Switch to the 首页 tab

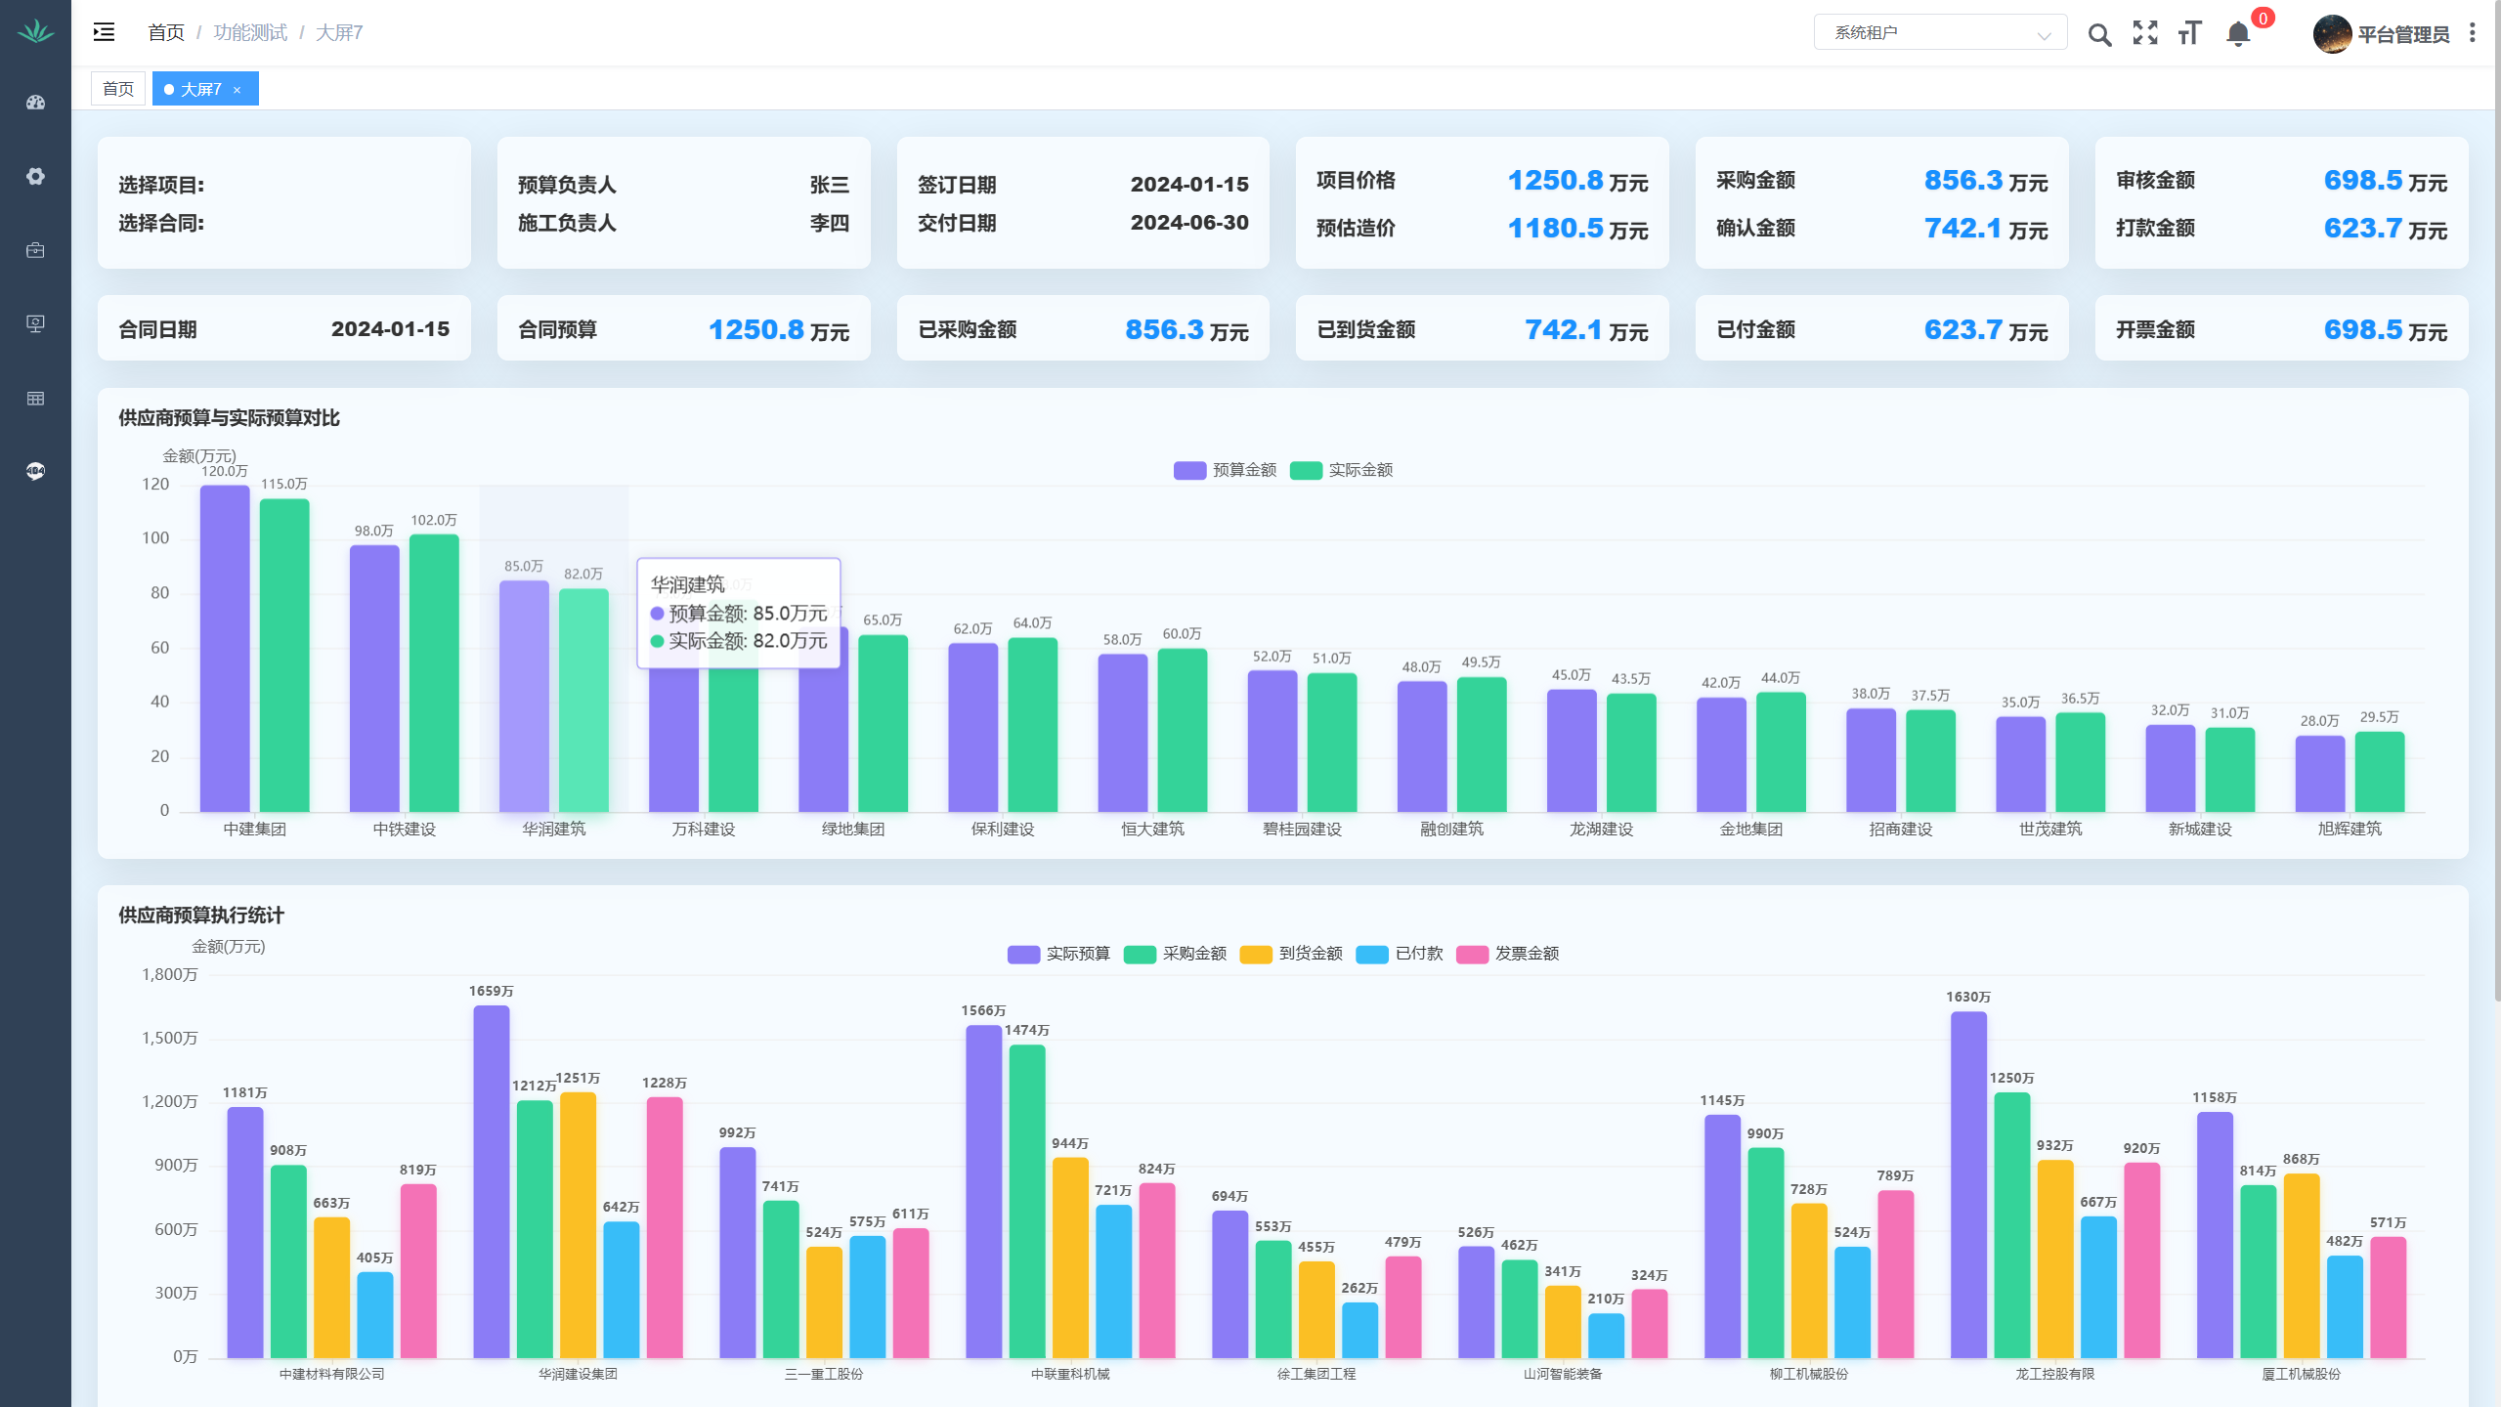tap(118, 89)
